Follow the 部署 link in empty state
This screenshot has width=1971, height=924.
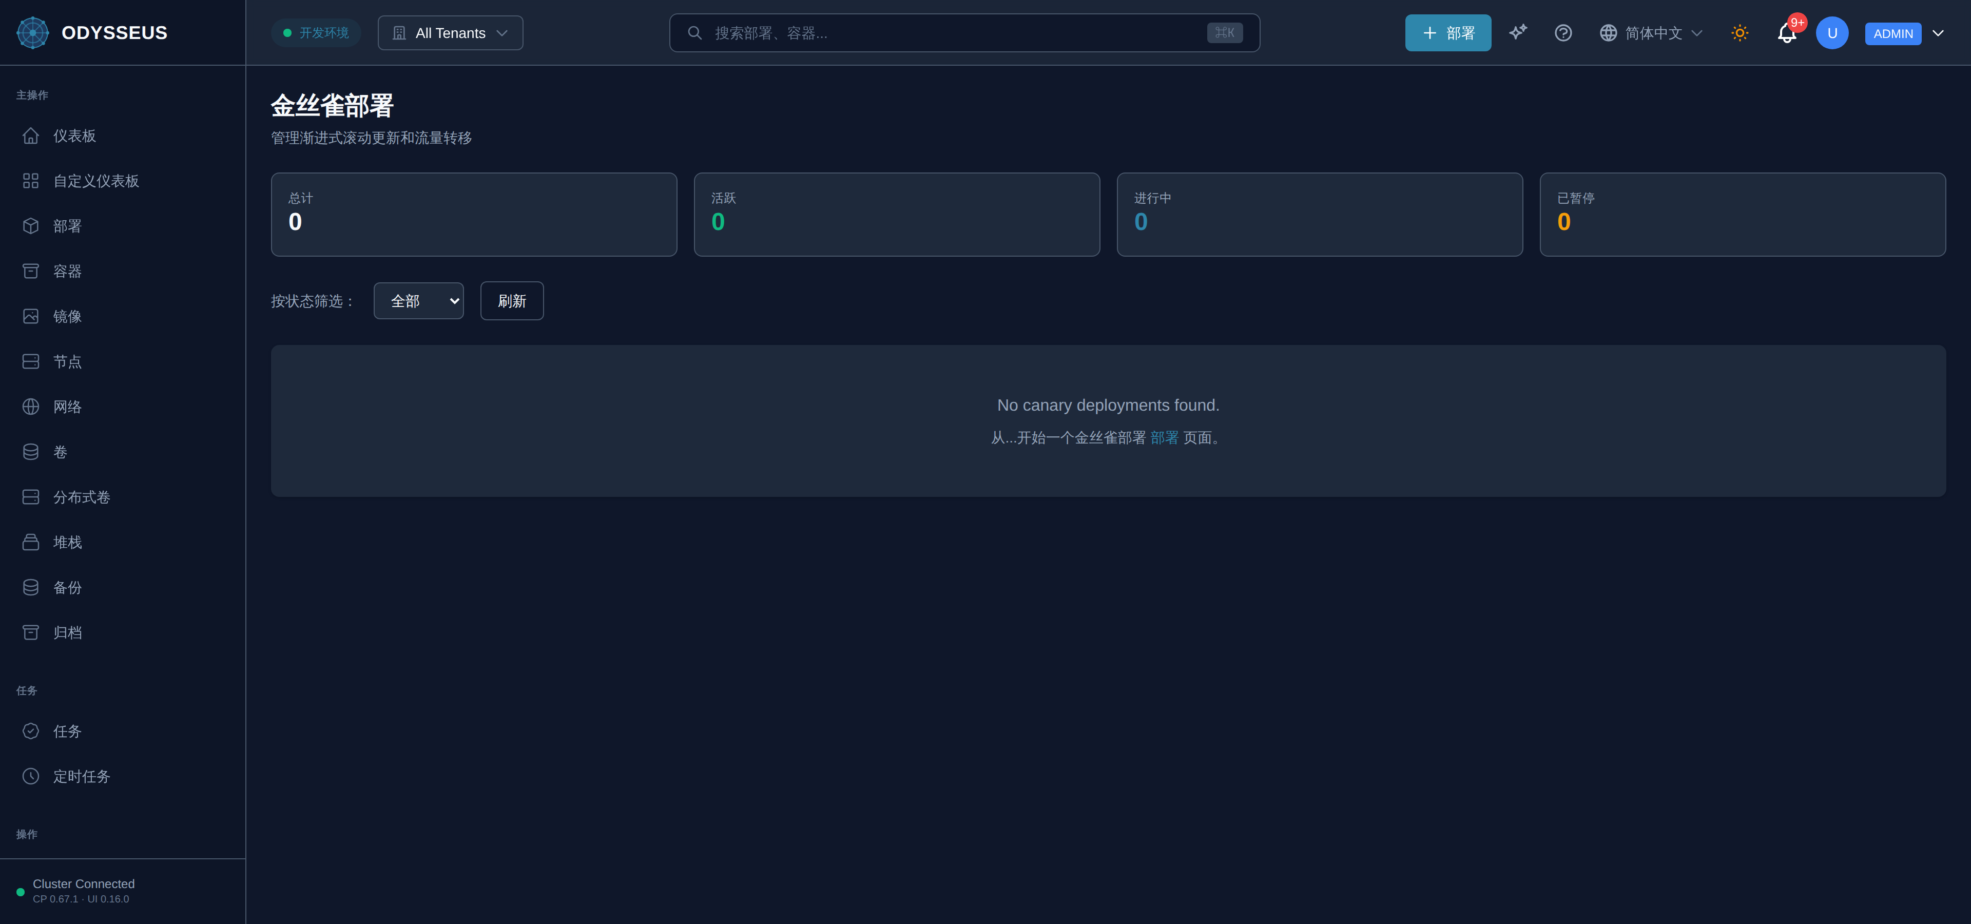coord(1164,437)
